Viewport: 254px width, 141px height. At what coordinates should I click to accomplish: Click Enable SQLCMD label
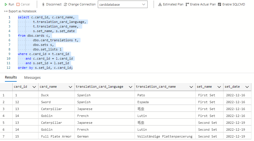click(x=234, y=4)
